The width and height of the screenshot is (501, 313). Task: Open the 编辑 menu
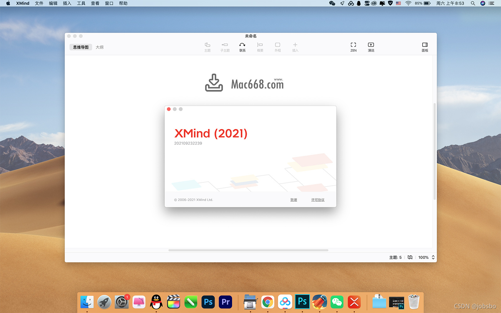pos(53,3)
